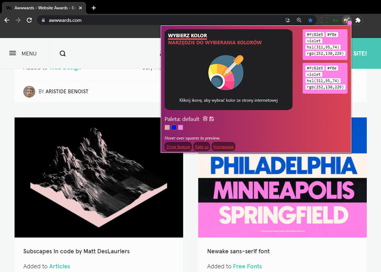This screenshot has height=272, width=381.
Task: Delete the default palette with trash icon
Action: (205, 119)
